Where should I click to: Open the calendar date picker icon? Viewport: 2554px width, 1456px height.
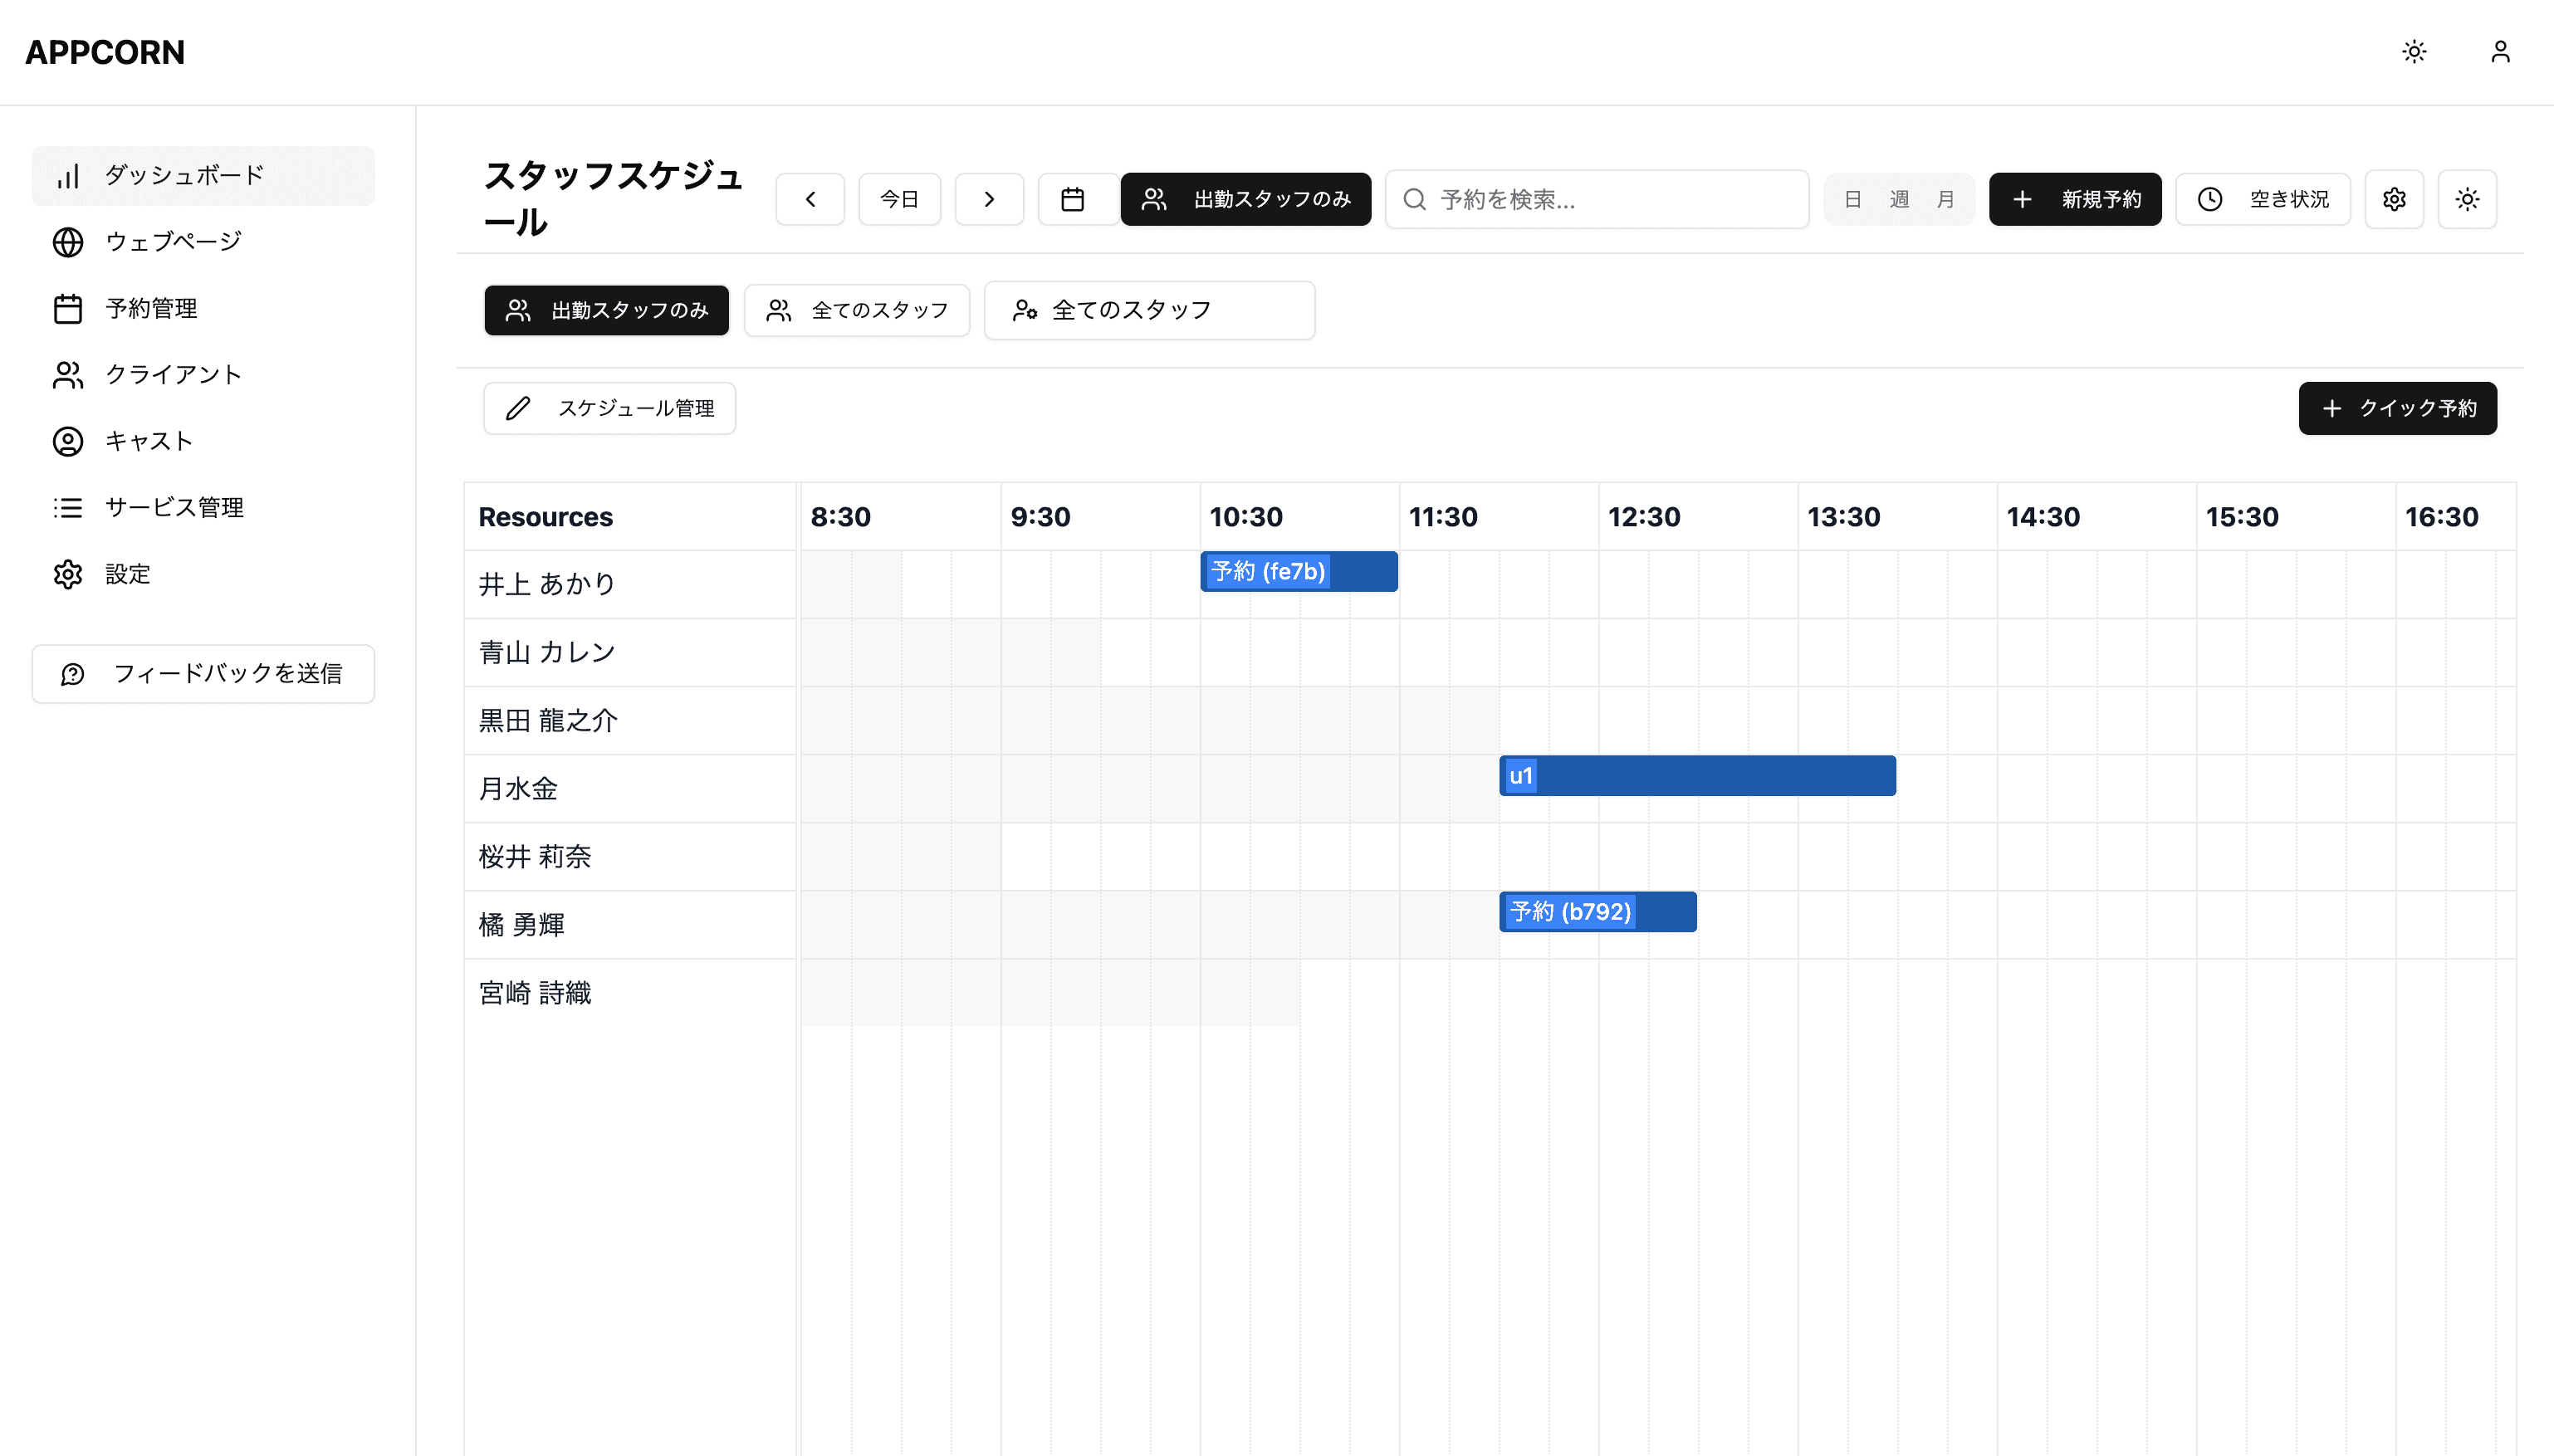(x=1076, y=198)
